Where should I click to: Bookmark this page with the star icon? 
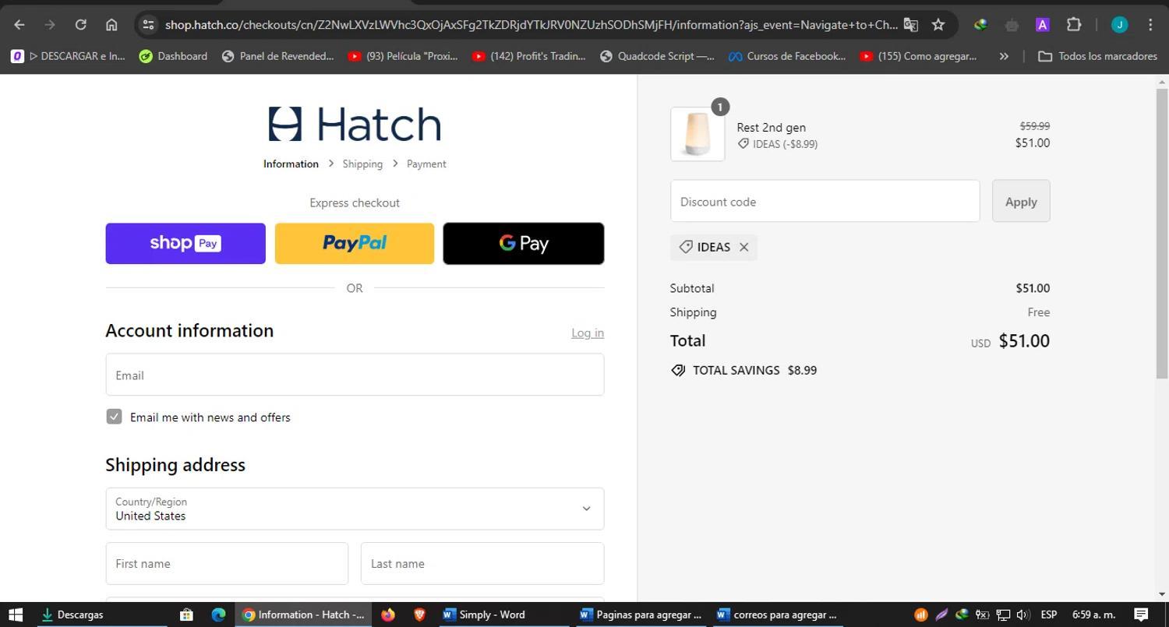pos(938,25)
